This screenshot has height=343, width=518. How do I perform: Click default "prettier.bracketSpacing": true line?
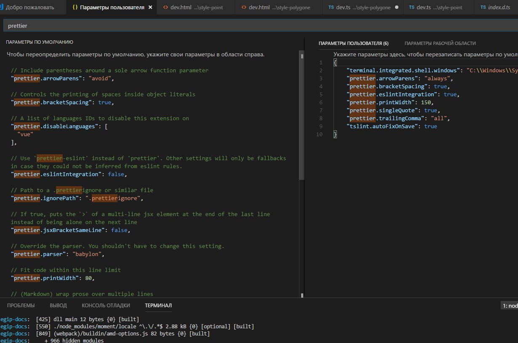point(62,102)
